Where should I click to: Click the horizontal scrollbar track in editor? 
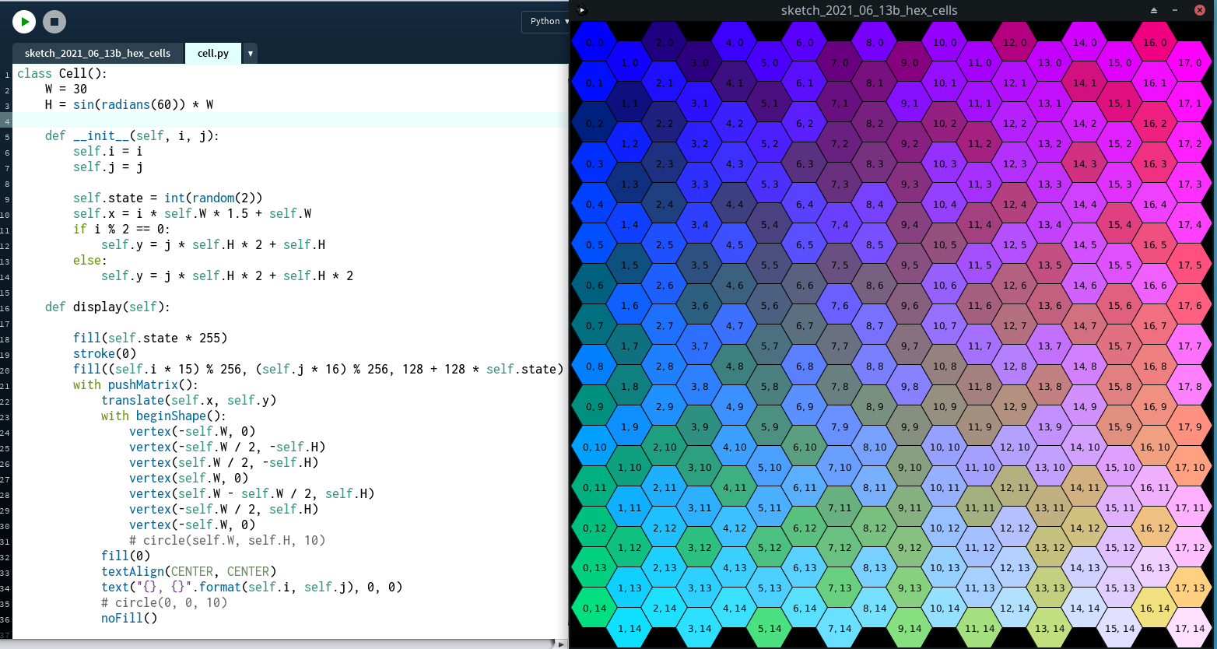[280, 644]
